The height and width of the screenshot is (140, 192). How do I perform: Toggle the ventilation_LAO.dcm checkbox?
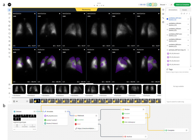(x=167, y=24)
